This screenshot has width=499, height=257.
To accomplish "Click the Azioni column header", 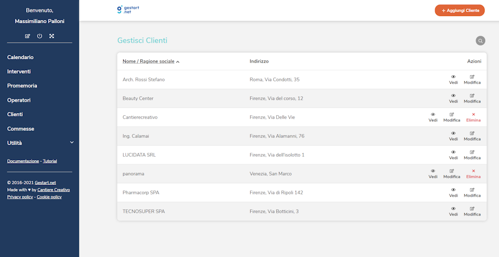I will (474, 61).
